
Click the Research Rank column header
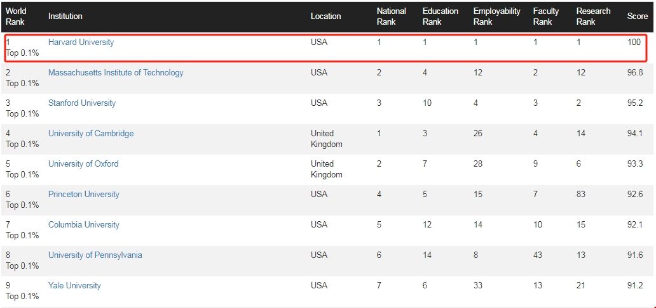coord(593,16)
